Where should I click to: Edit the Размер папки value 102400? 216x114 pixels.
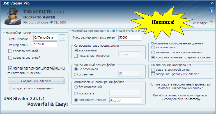45,44
